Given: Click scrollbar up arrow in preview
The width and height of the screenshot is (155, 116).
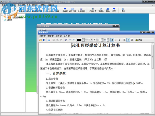Looking at the screenshot, I should (153, 44).
